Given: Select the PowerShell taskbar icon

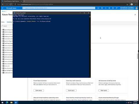Looking at the screenshot, I should click(x=16, y=103).
